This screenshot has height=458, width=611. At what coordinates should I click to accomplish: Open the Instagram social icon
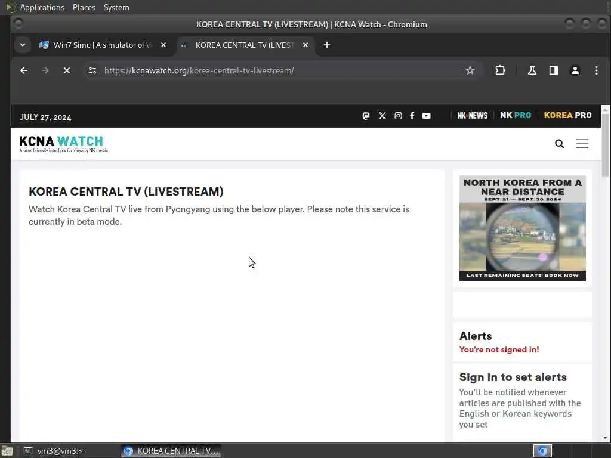coord(398,116)
